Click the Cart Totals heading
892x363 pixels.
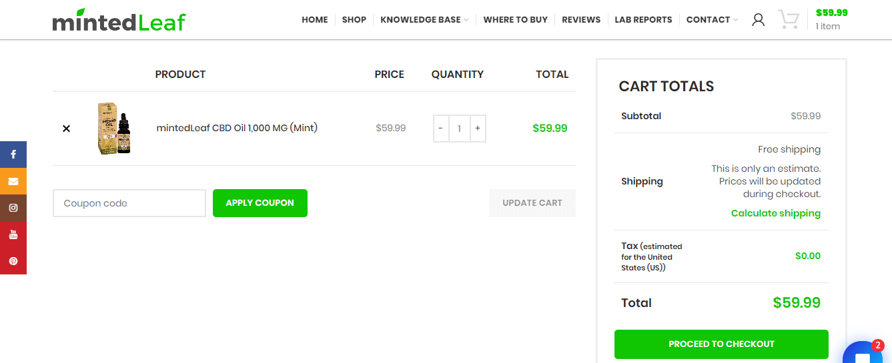click(x=666, y=87)
